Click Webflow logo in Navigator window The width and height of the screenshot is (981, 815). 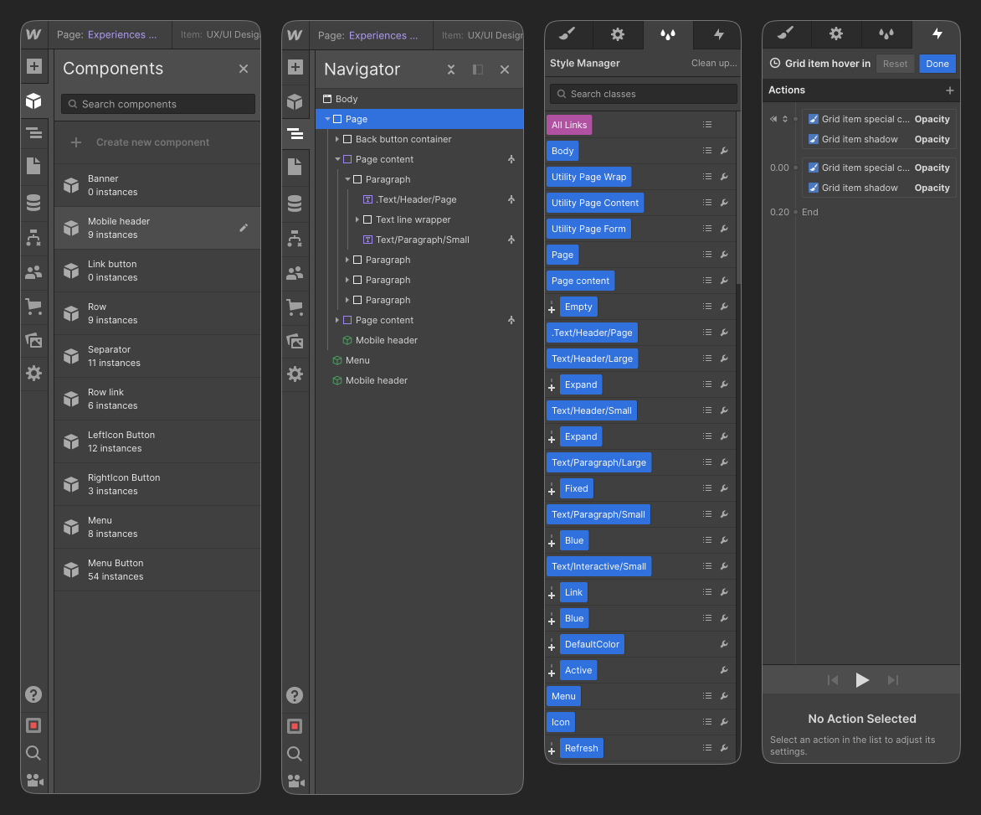click(295, 36)
